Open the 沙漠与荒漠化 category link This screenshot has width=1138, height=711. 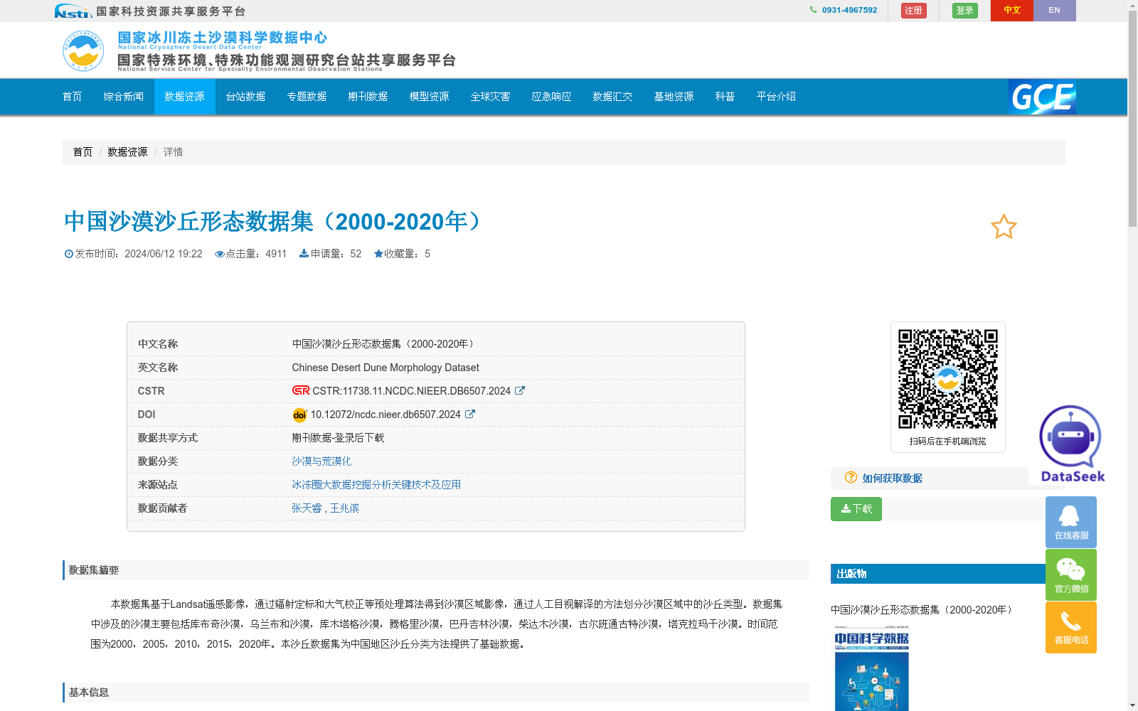click(x=321, y=461)
